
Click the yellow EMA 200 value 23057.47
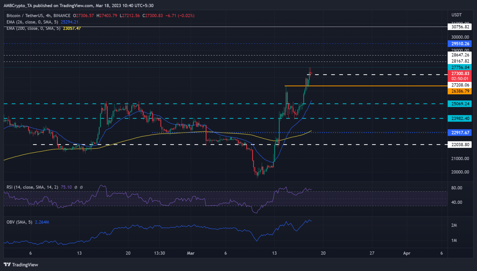[x=72, y=28]
